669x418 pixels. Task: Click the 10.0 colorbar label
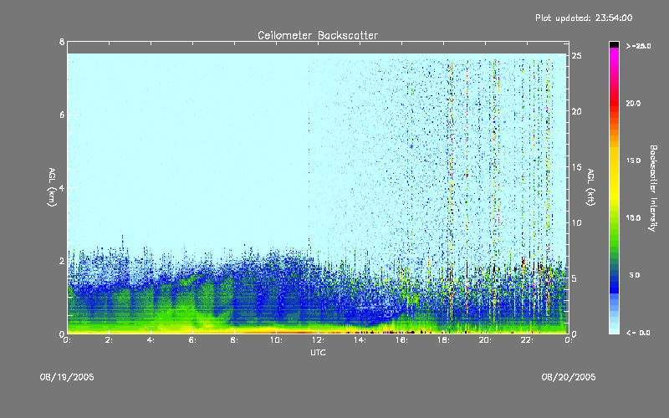click(633, 218)
